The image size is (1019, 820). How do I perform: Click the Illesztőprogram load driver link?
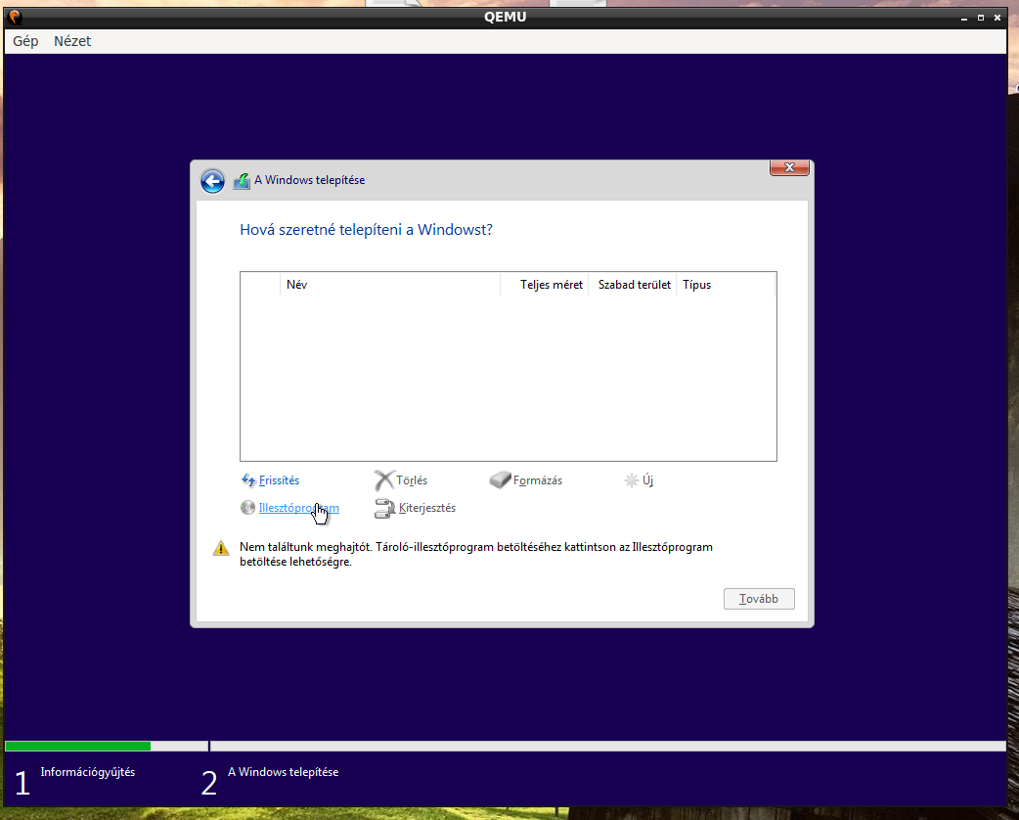(299, 508)
